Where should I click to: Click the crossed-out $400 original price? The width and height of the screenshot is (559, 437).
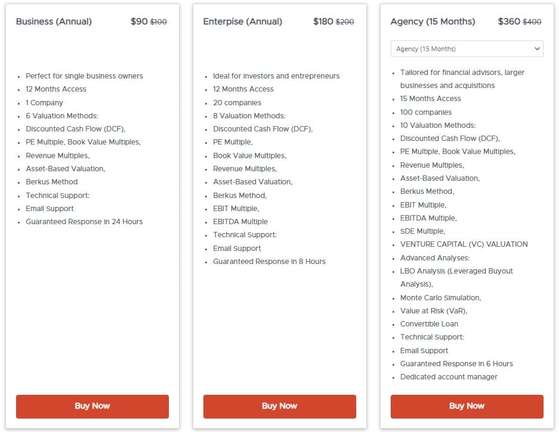click(532, 22)
